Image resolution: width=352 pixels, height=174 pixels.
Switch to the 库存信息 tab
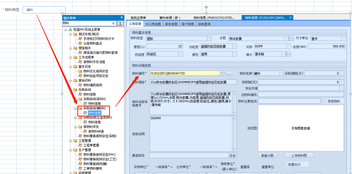tap(171, 24)
